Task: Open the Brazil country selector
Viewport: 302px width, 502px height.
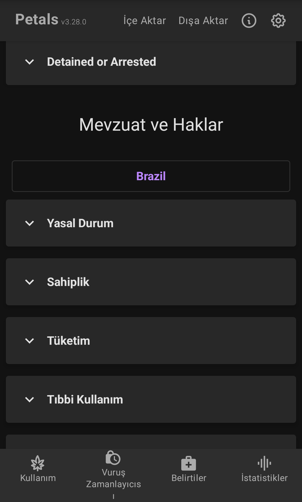Action: tap(151, 176)
